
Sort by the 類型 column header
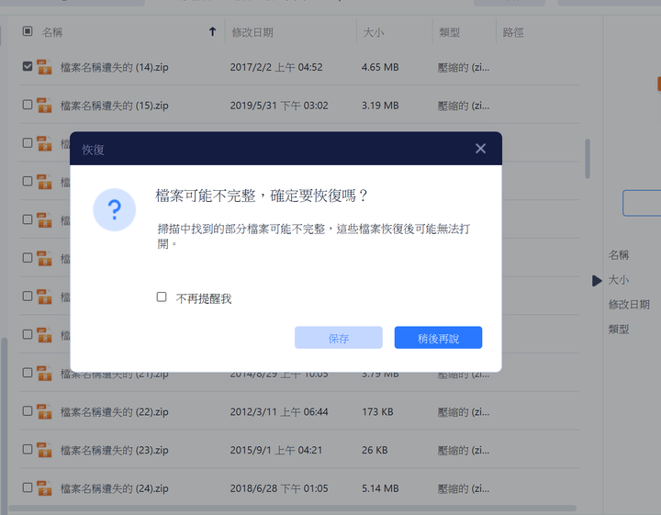pyautogui.click(x=449, y=32)
